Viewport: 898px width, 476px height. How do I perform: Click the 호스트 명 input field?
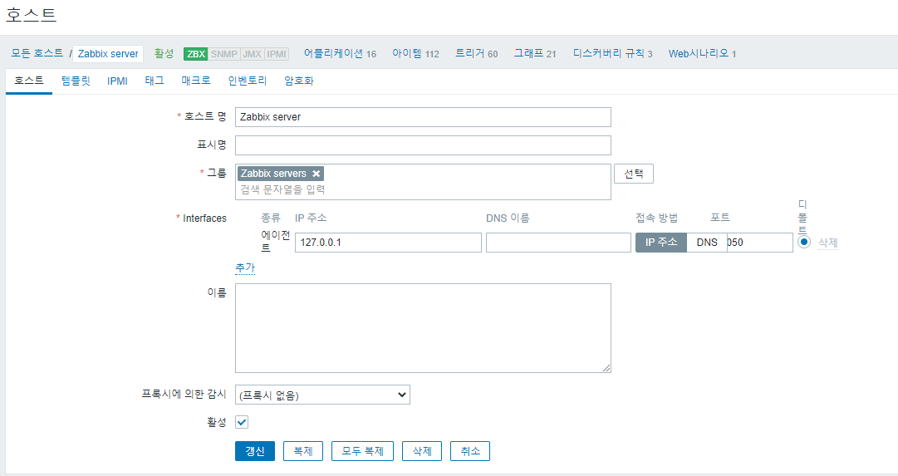423,117
